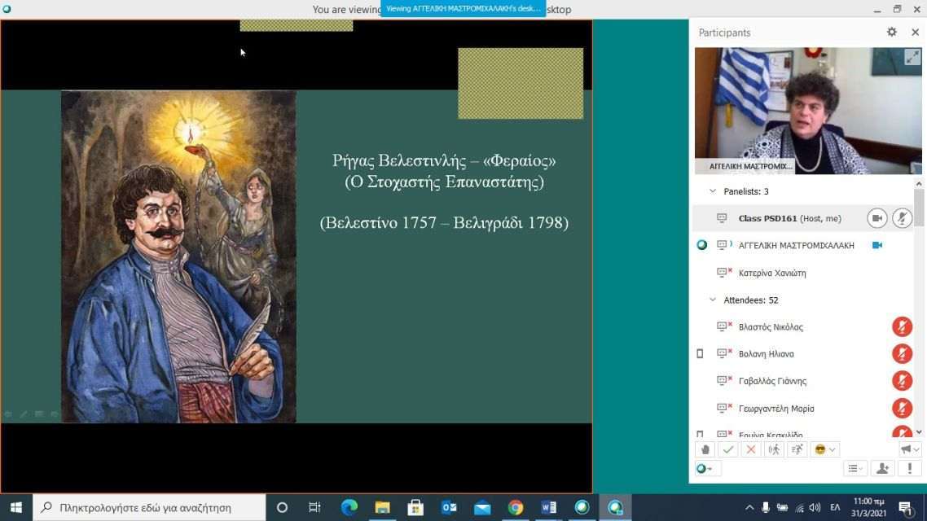Select attendee name Γεωργαντέλη Μαρία
The image size is (927, 521).
tap(776, 409)
